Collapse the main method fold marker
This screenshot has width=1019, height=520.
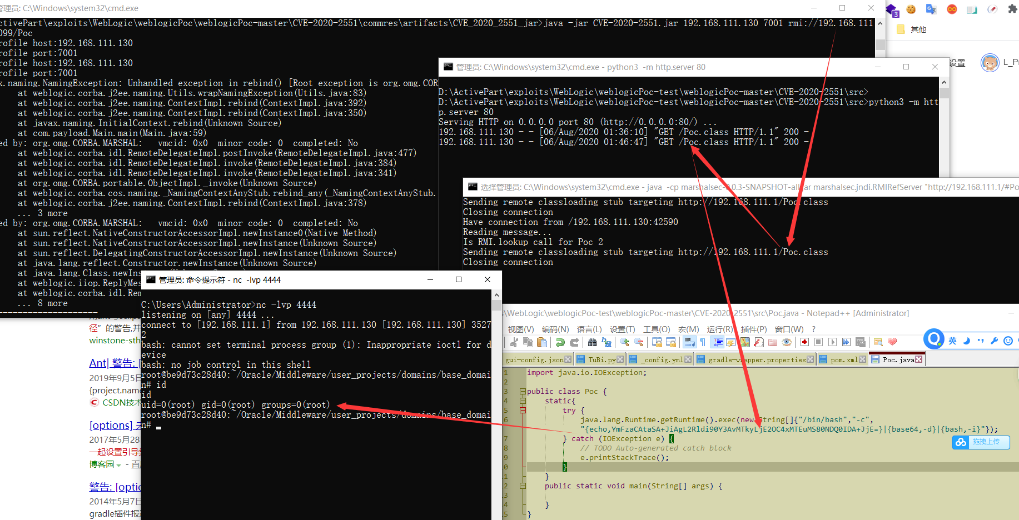523,486
